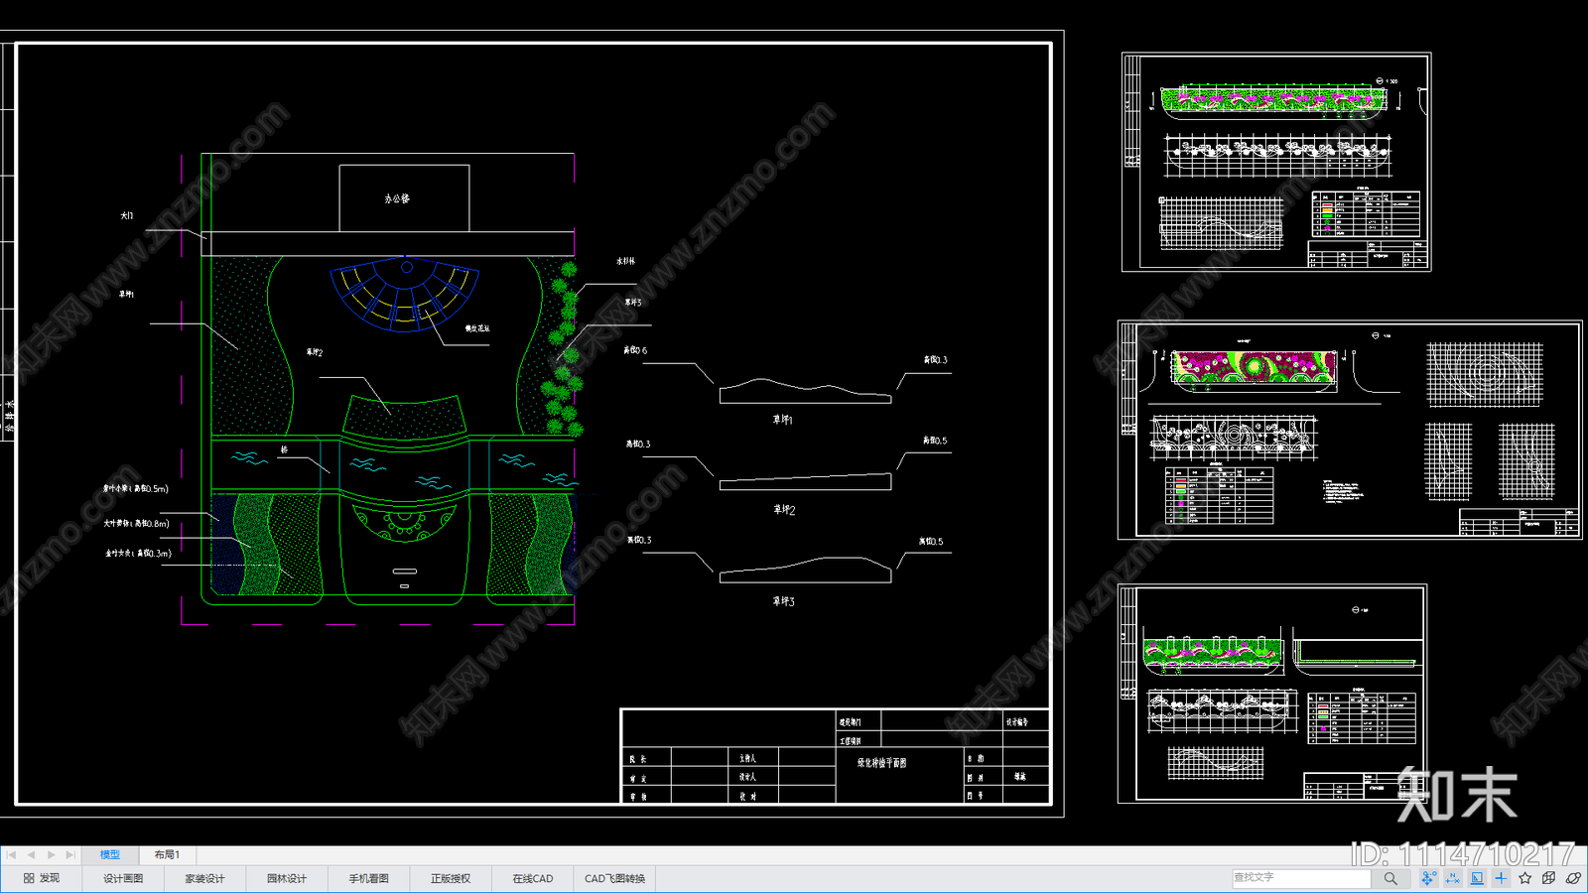This screenshot has width=1588, height=893.
Task: Click the star favorites icon
Action: [x=1525, y=878]
